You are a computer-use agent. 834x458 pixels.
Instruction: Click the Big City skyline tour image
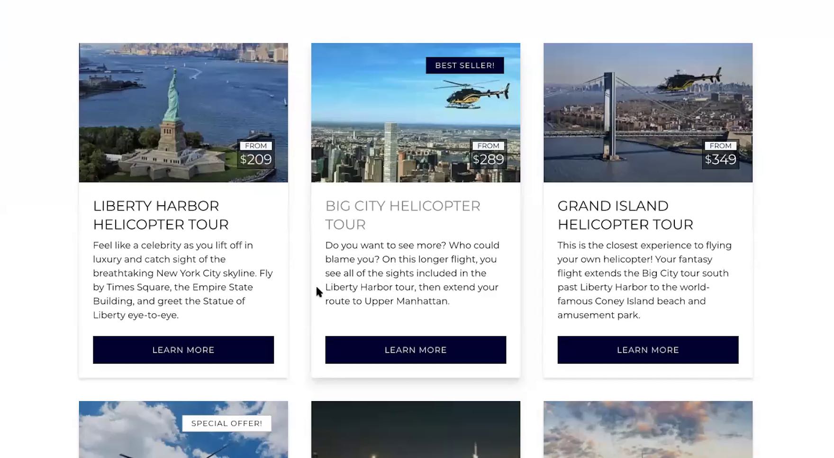pos(416,113)
